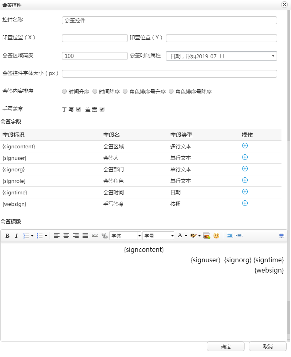Click the 确定 button to confirm

coord(225,346)
